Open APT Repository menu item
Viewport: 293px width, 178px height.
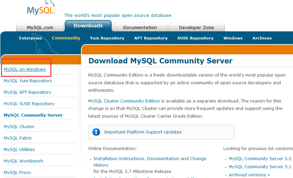[151, 38]
